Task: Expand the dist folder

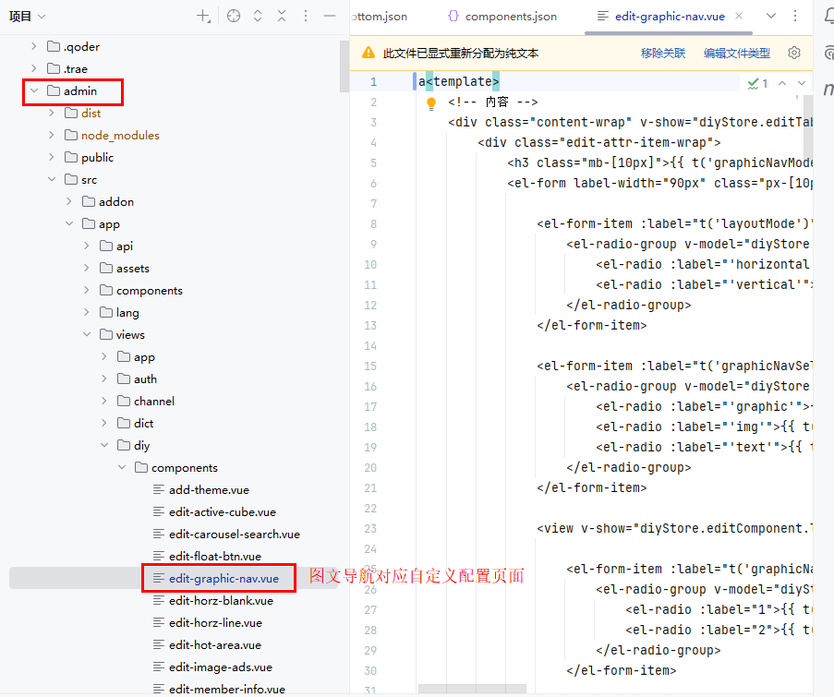Action: (52, 113)
